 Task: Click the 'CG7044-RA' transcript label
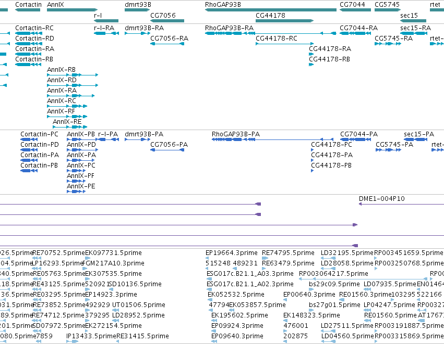(358, 28)
